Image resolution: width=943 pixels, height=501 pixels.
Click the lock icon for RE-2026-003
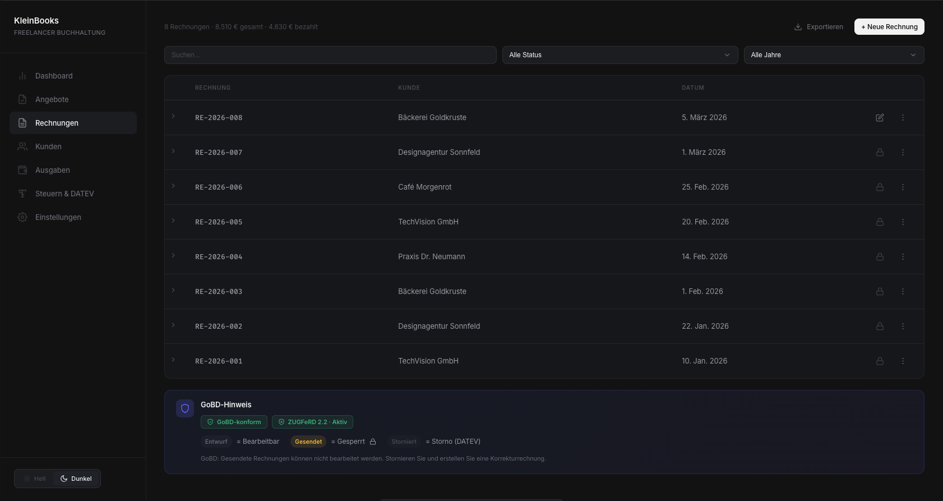(x=880, y=292)
